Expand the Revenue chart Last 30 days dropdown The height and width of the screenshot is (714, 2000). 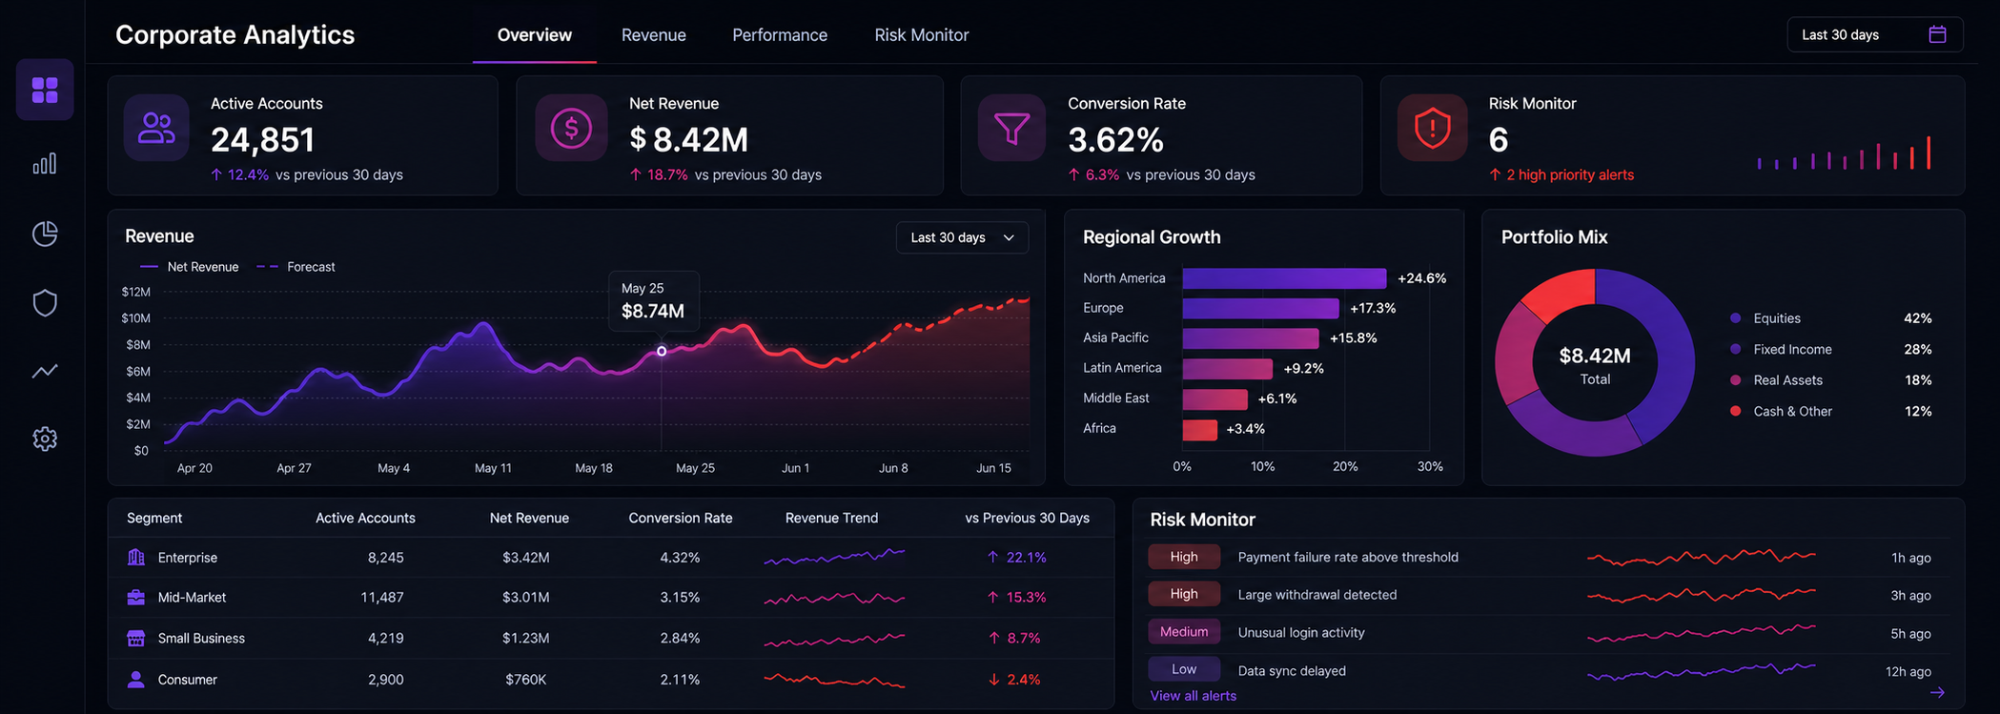click(962, 237)
